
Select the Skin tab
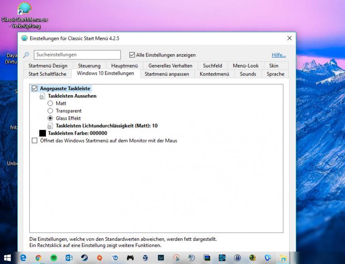[274, 65]
